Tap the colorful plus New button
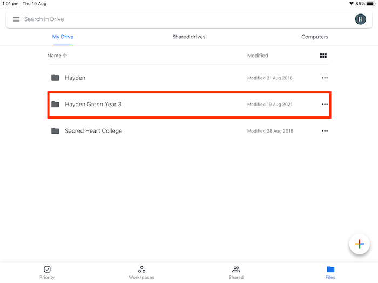378x283 pixels. point(359,244)
